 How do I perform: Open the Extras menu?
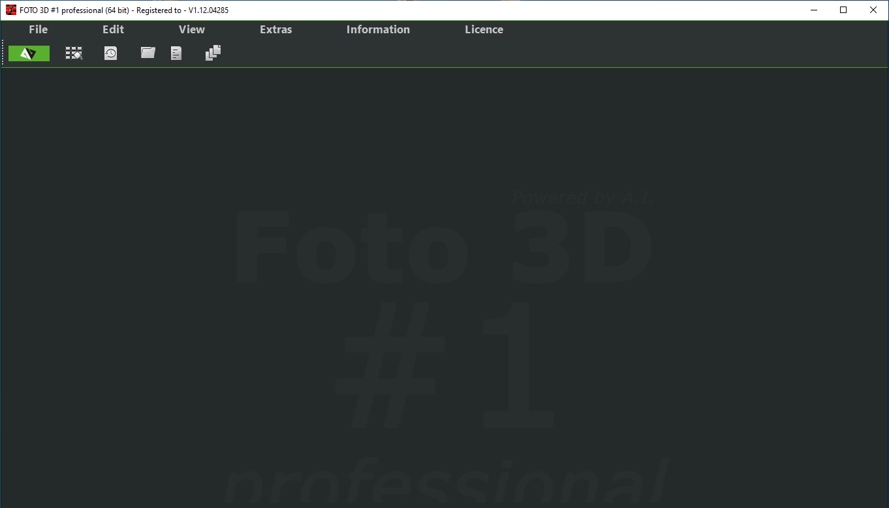[276, 29]
